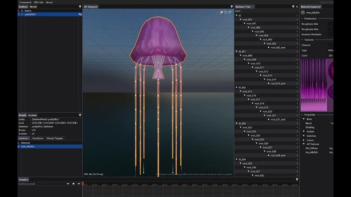Image resolution: width=351 pixels, height=197 pixels.
Task: Open the 3D Viewport panel options menu
Action: [232, 7]
